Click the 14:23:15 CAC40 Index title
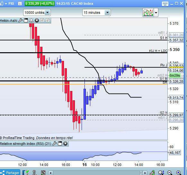Screen dimensions: 187x175 pos(75,4)
